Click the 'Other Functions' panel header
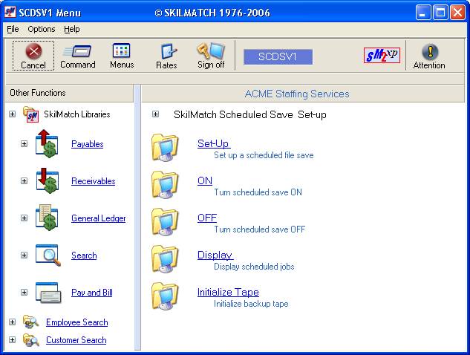The image size is (470, 355). 70,93
